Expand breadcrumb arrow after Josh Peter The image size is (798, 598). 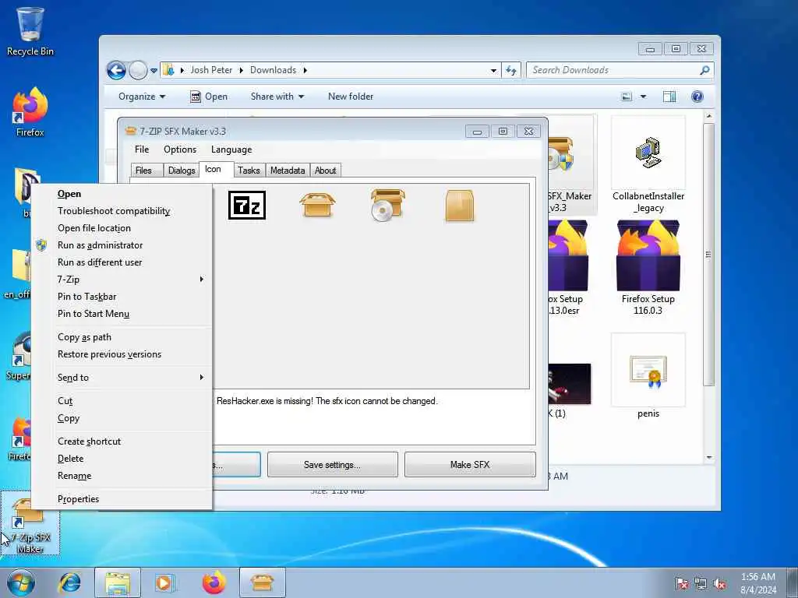tap(242, 70)
